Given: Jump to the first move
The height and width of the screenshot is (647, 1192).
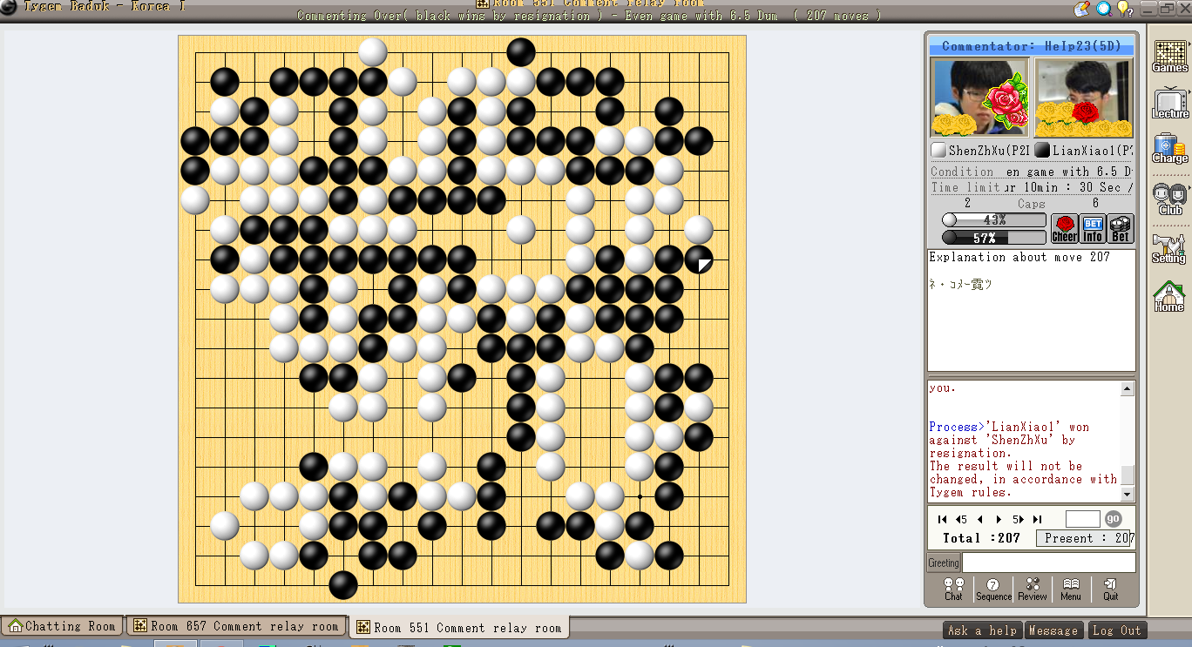Looking at the screenshot, I should click(942, 519).
